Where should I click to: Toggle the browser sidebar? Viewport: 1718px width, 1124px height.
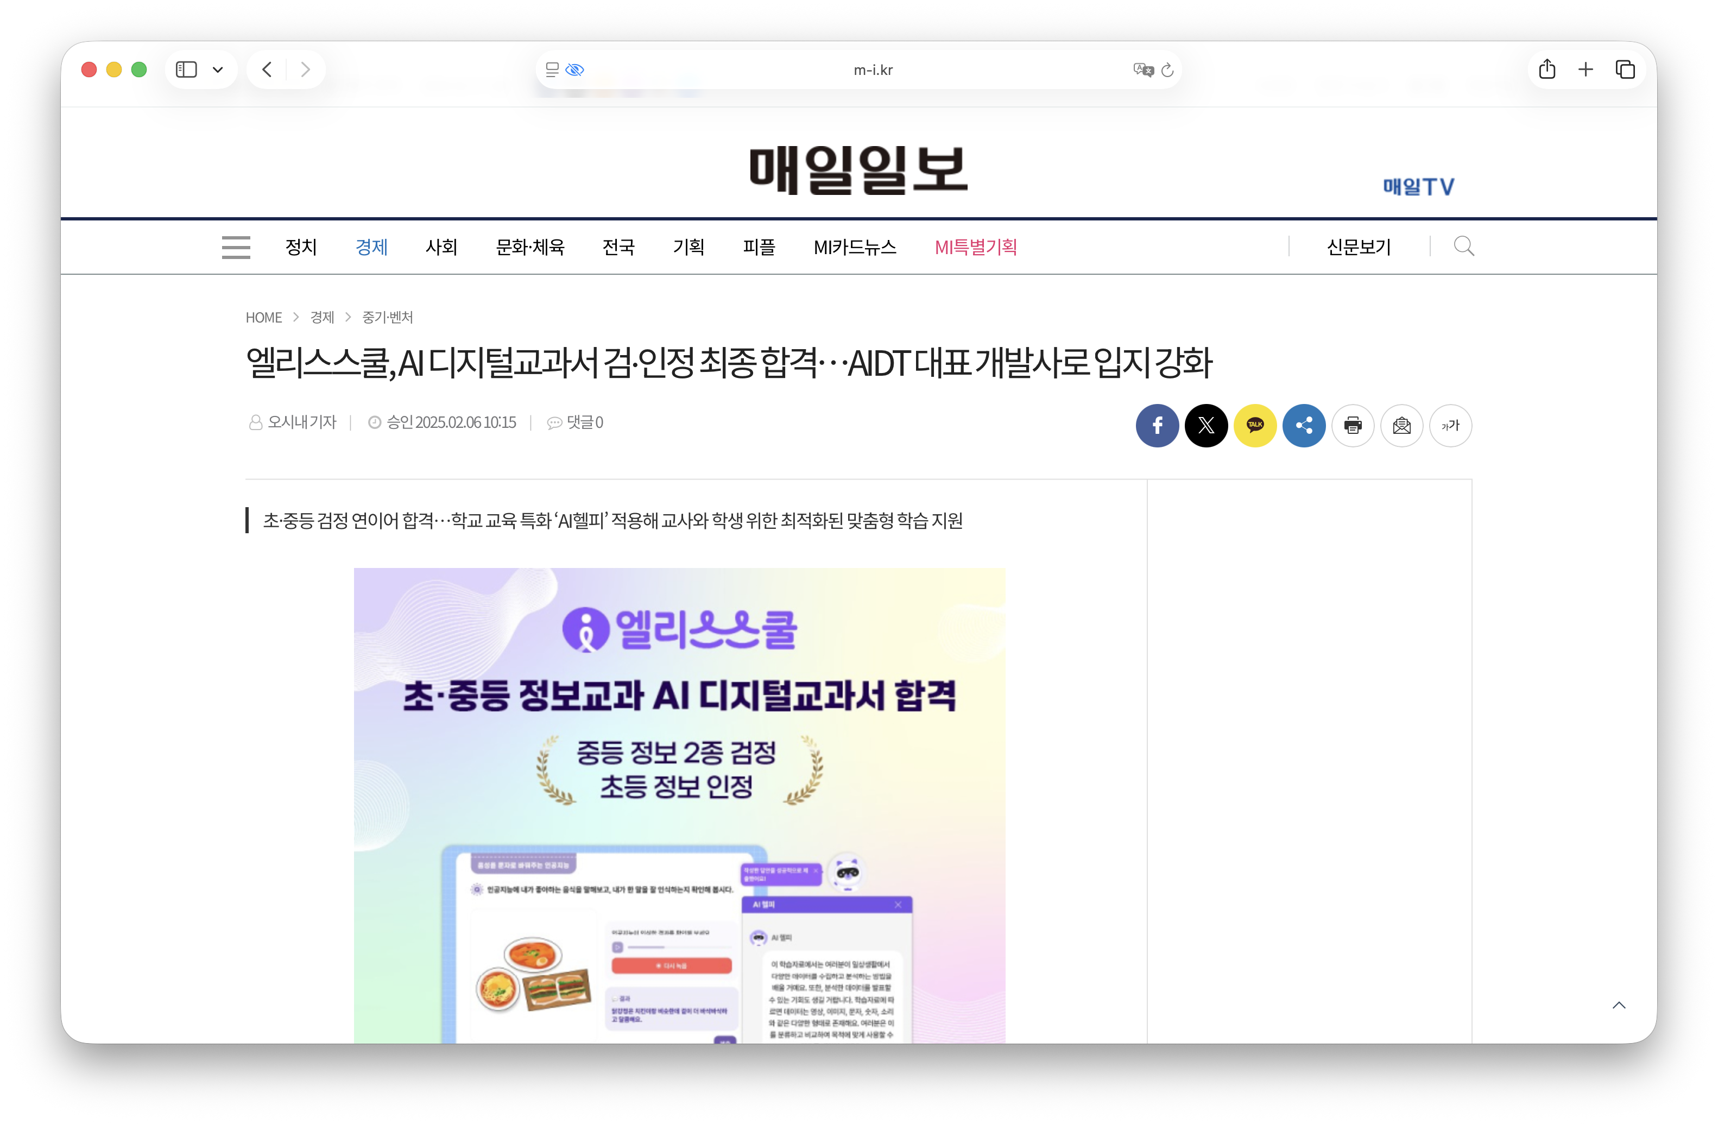coord(186,68)
